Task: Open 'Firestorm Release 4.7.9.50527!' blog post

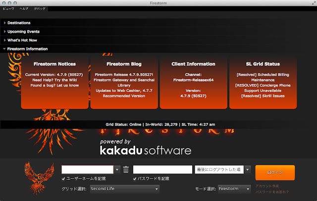Action: tap(124, 75)
